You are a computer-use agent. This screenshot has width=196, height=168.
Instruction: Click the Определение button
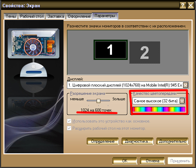pyautogui.click(x=103, y=141)
